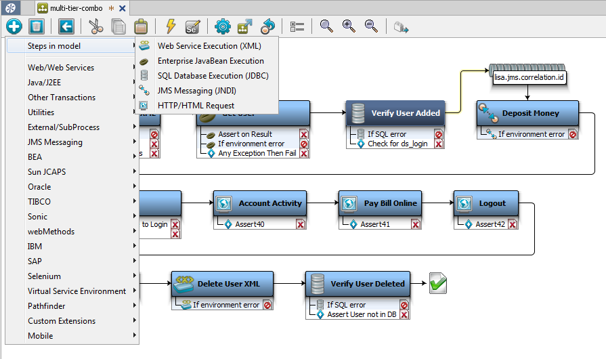Click the blue Add step plus icon

(14, 26)
